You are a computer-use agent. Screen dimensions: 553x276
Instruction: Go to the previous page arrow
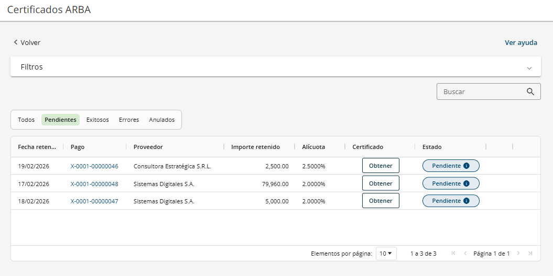[x=465, y=254]
